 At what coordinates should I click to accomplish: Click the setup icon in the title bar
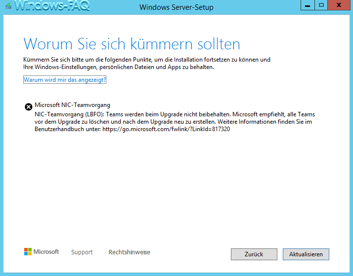8,6
